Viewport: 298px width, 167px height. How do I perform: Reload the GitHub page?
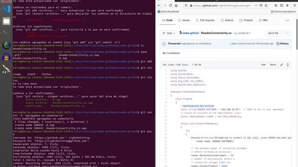(x=170, y=6)
